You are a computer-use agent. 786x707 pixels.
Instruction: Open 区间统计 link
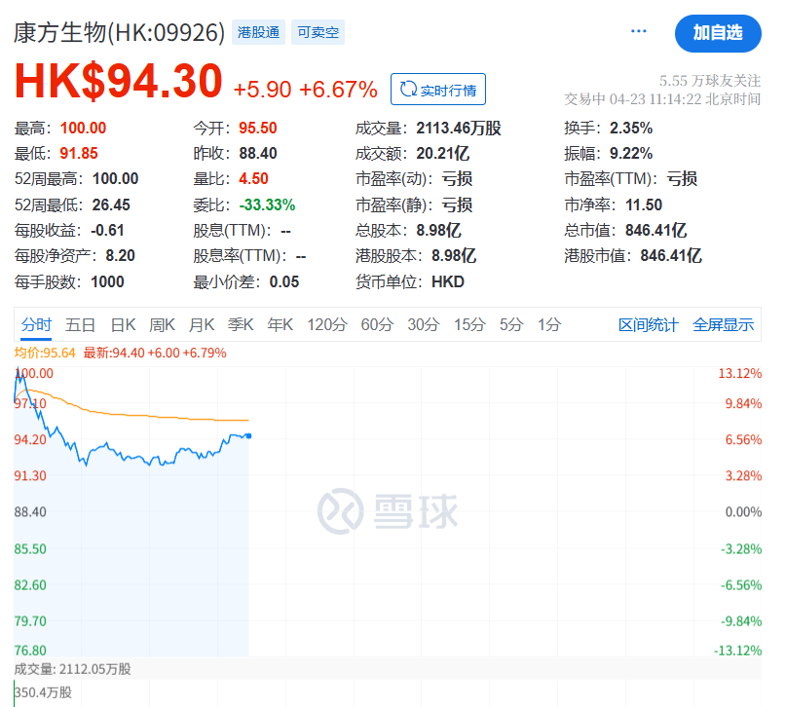[648, 324]
